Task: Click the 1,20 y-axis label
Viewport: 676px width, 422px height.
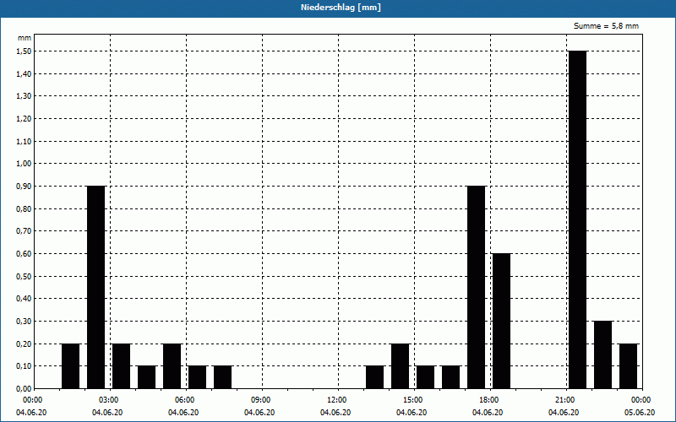Action: (24, 119)
